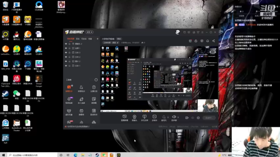Add a new scene with plus button
Viewport: 280px width, 157px height.
[x=98, y=39]
